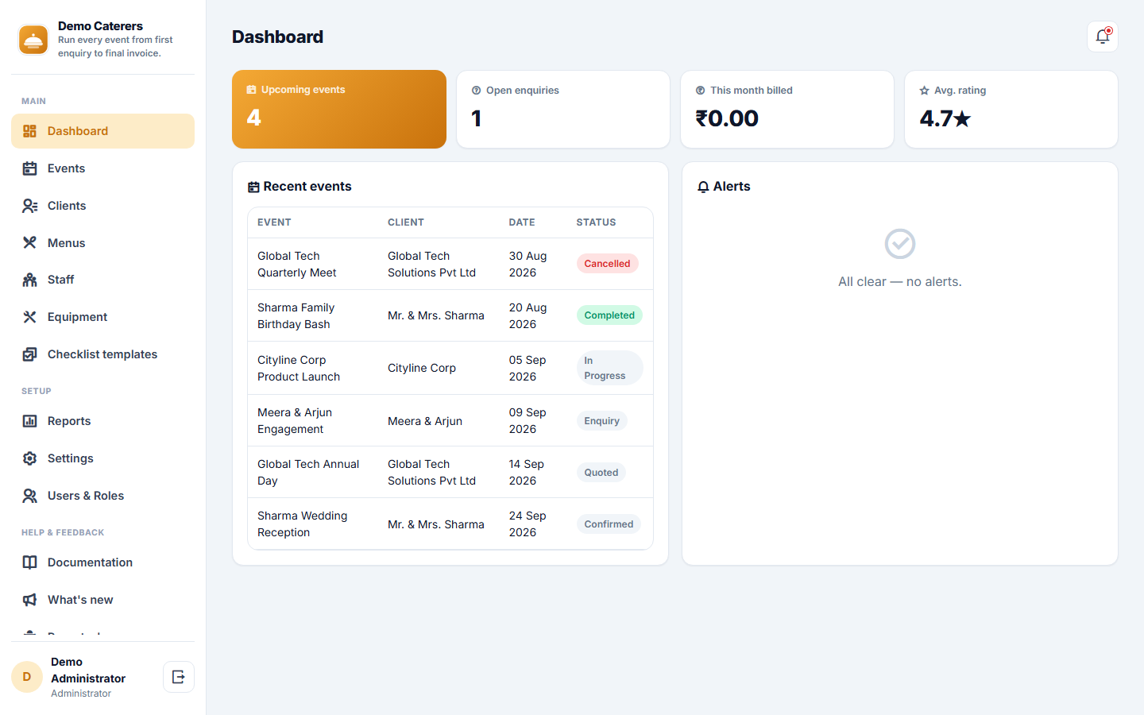The image size is (1144, 715).
Task: Click the What's new megaphone icon
Action: tap(29, 600)
